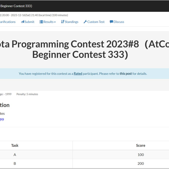The width and height of the screenshot is (169, 169).
Task: Click the Score column header
Action: coord(141,145)
